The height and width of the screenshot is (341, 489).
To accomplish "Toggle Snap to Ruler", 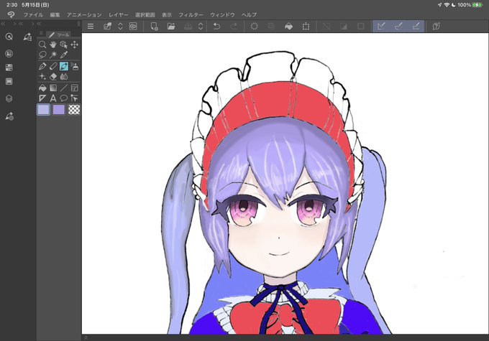I will 381,26.
